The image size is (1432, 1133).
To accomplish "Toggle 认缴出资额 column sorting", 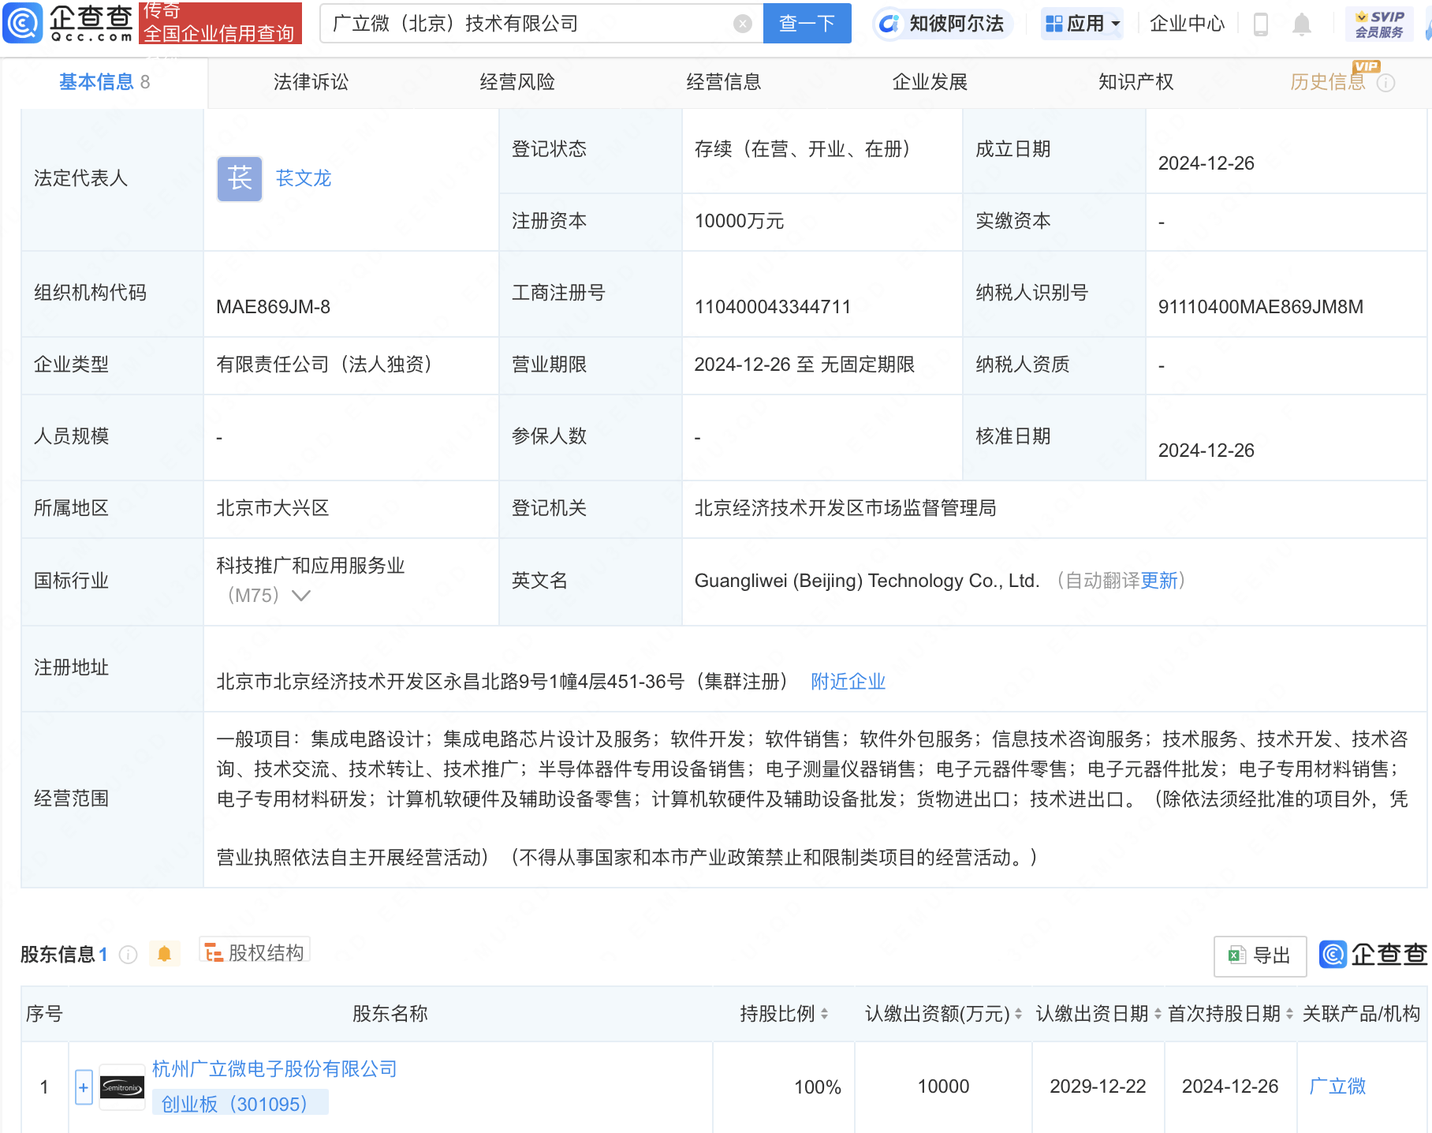I will pos(1019,1014).
